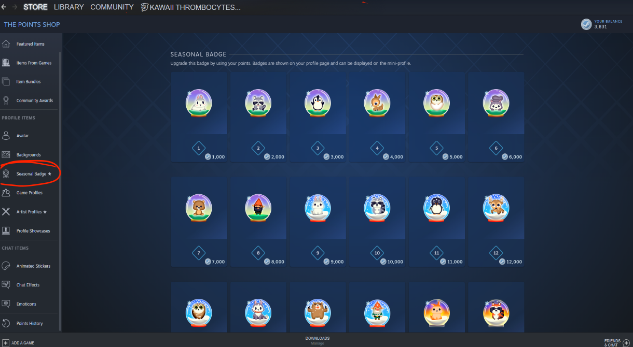
Task: Click the forward navigation arrow
Action: tap(15, 7)
